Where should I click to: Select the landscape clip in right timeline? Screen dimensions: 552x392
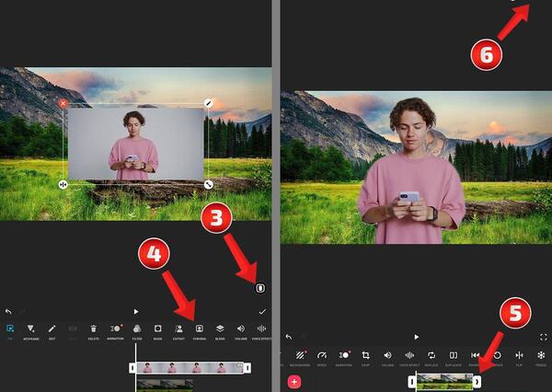click(x=444, y=382)
